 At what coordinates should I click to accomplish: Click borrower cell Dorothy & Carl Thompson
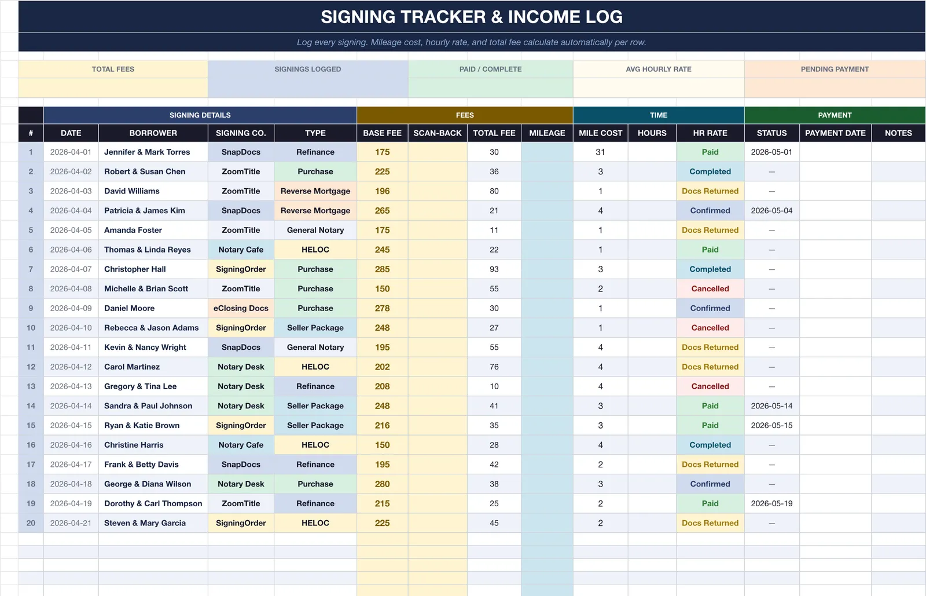click(153, 503)
